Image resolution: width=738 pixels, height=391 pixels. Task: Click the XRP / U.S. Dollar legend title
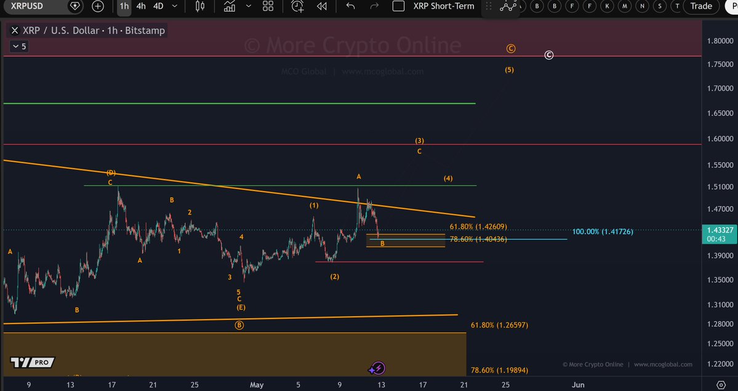tap(94, 31)
